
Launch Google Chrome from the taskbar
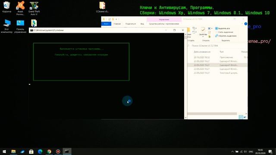(49, 152)
